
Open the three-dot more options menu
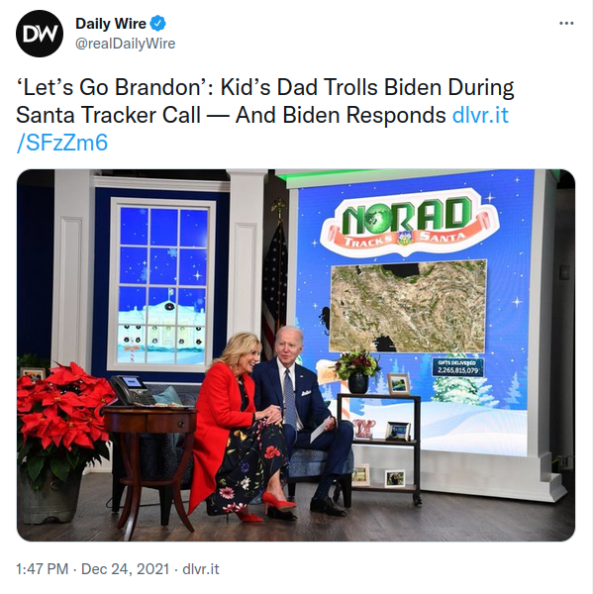pos(566,24)
